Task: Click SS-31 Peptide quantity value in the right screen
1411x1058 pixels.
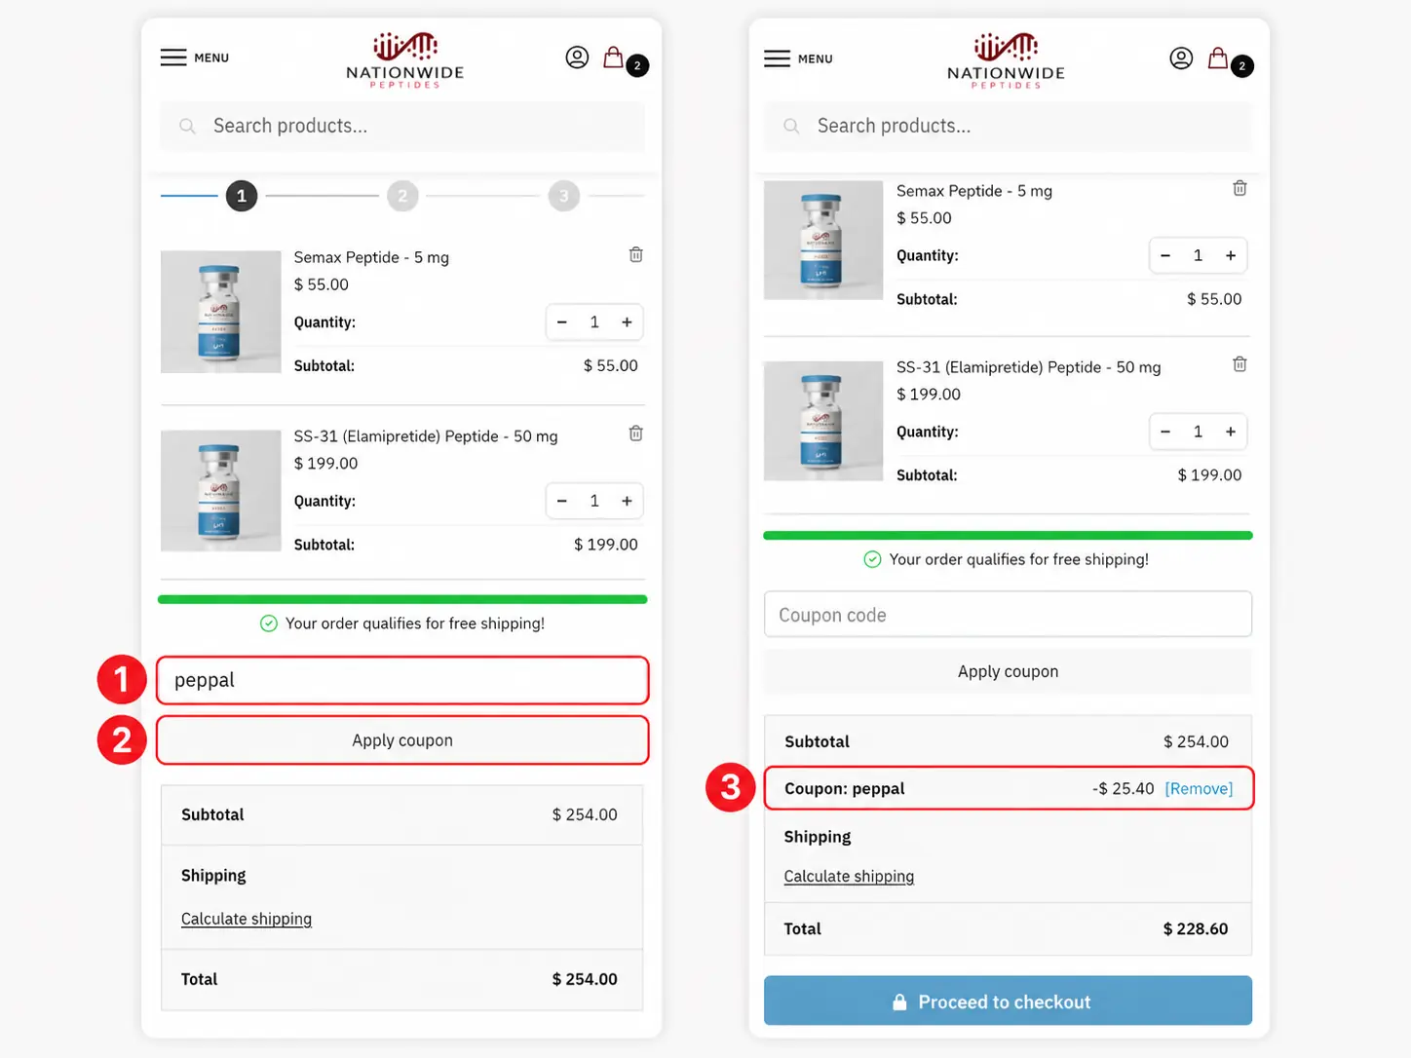Action: (x=1198, y=432)
